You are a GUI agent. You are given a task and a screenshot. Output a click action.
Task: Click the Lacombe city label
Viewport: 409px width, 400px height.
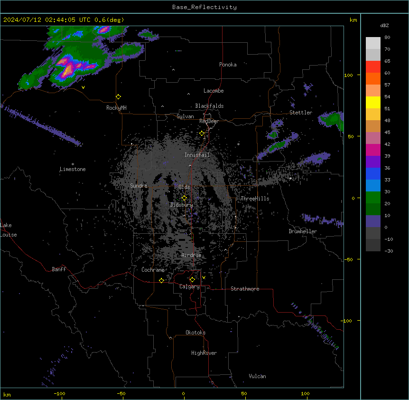coord(214,91)
